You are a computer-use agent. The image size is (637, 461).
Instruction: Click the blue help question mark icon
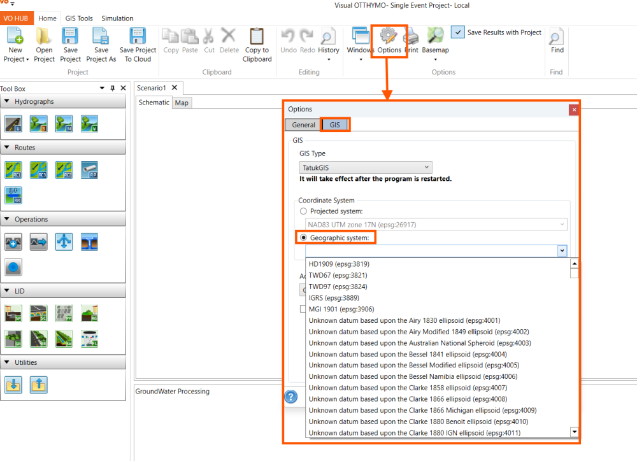[291, 397]
